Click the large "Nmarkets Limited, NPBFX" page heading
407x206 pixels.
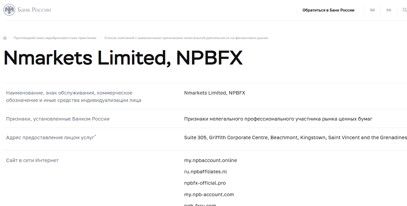pos(123,58)
